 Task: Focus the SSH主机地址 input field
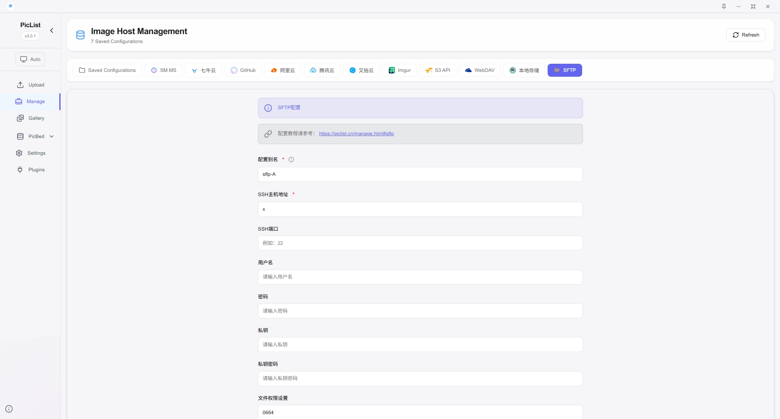click(x=420, y=209)
